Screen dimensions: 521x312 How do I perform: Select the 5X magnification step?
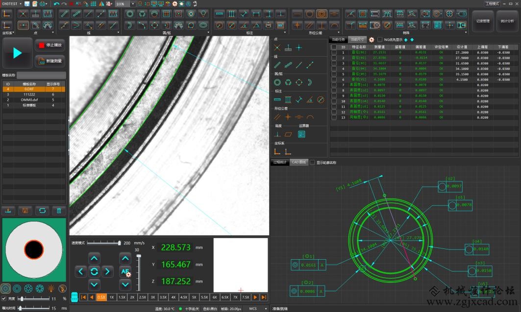coord(194,297)
